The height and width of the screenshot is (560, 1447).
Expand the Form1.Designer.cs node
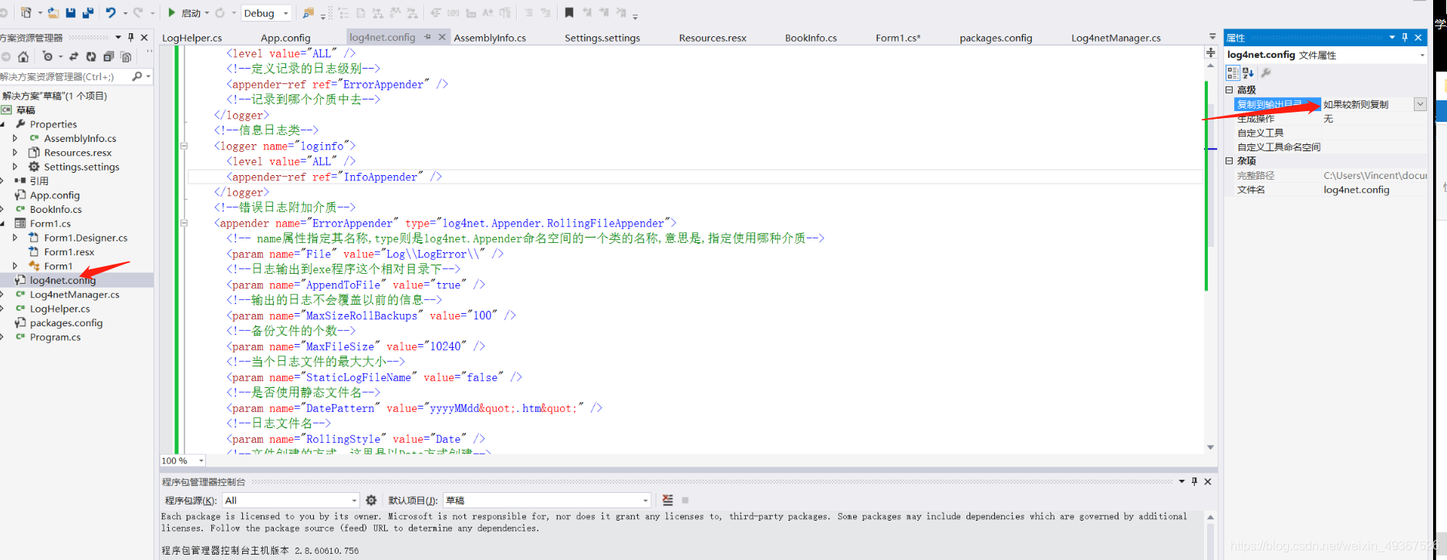tap(15, 238)
